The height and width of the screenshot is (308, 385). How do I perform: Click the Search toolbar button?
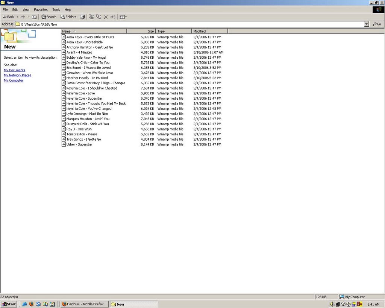(x=49, y=17)
